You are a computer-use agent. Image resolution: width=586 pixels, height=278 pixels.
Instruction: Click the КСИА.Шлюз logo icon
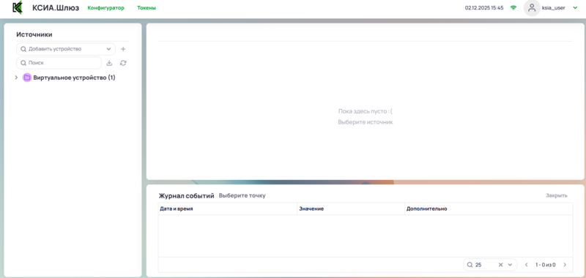tap(17, 8)
